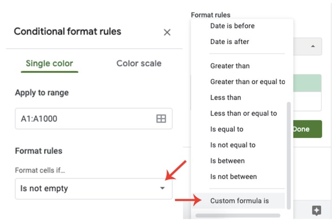Open the Explore star icon at bottom right
334x222 pixels.
[x=316, y=210]
